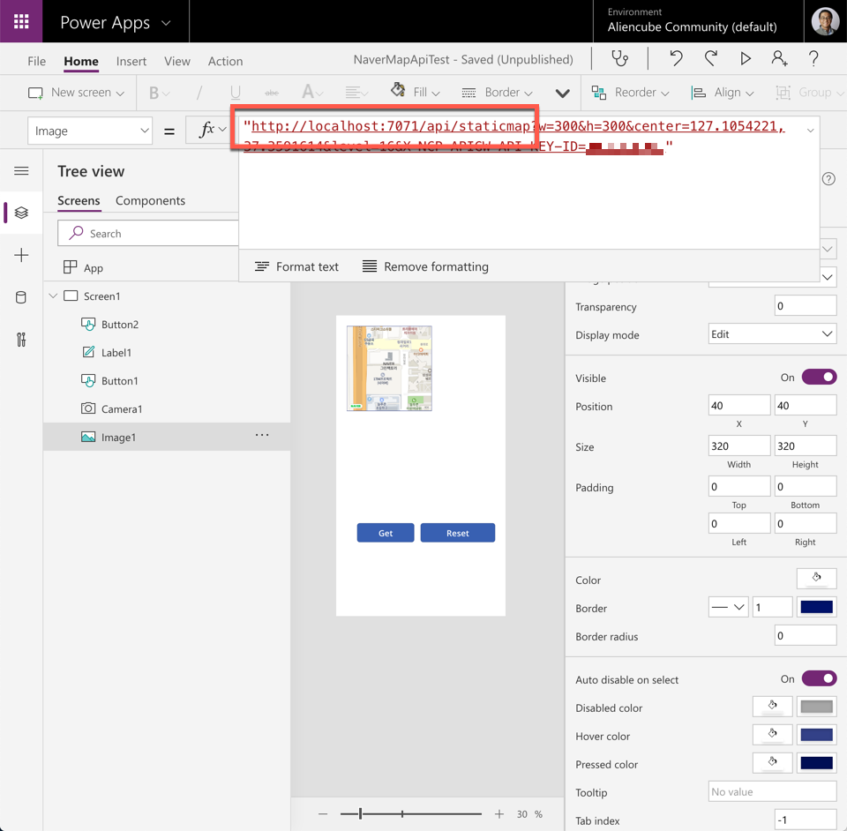Select Label1 in tree view

coord(116,353)
